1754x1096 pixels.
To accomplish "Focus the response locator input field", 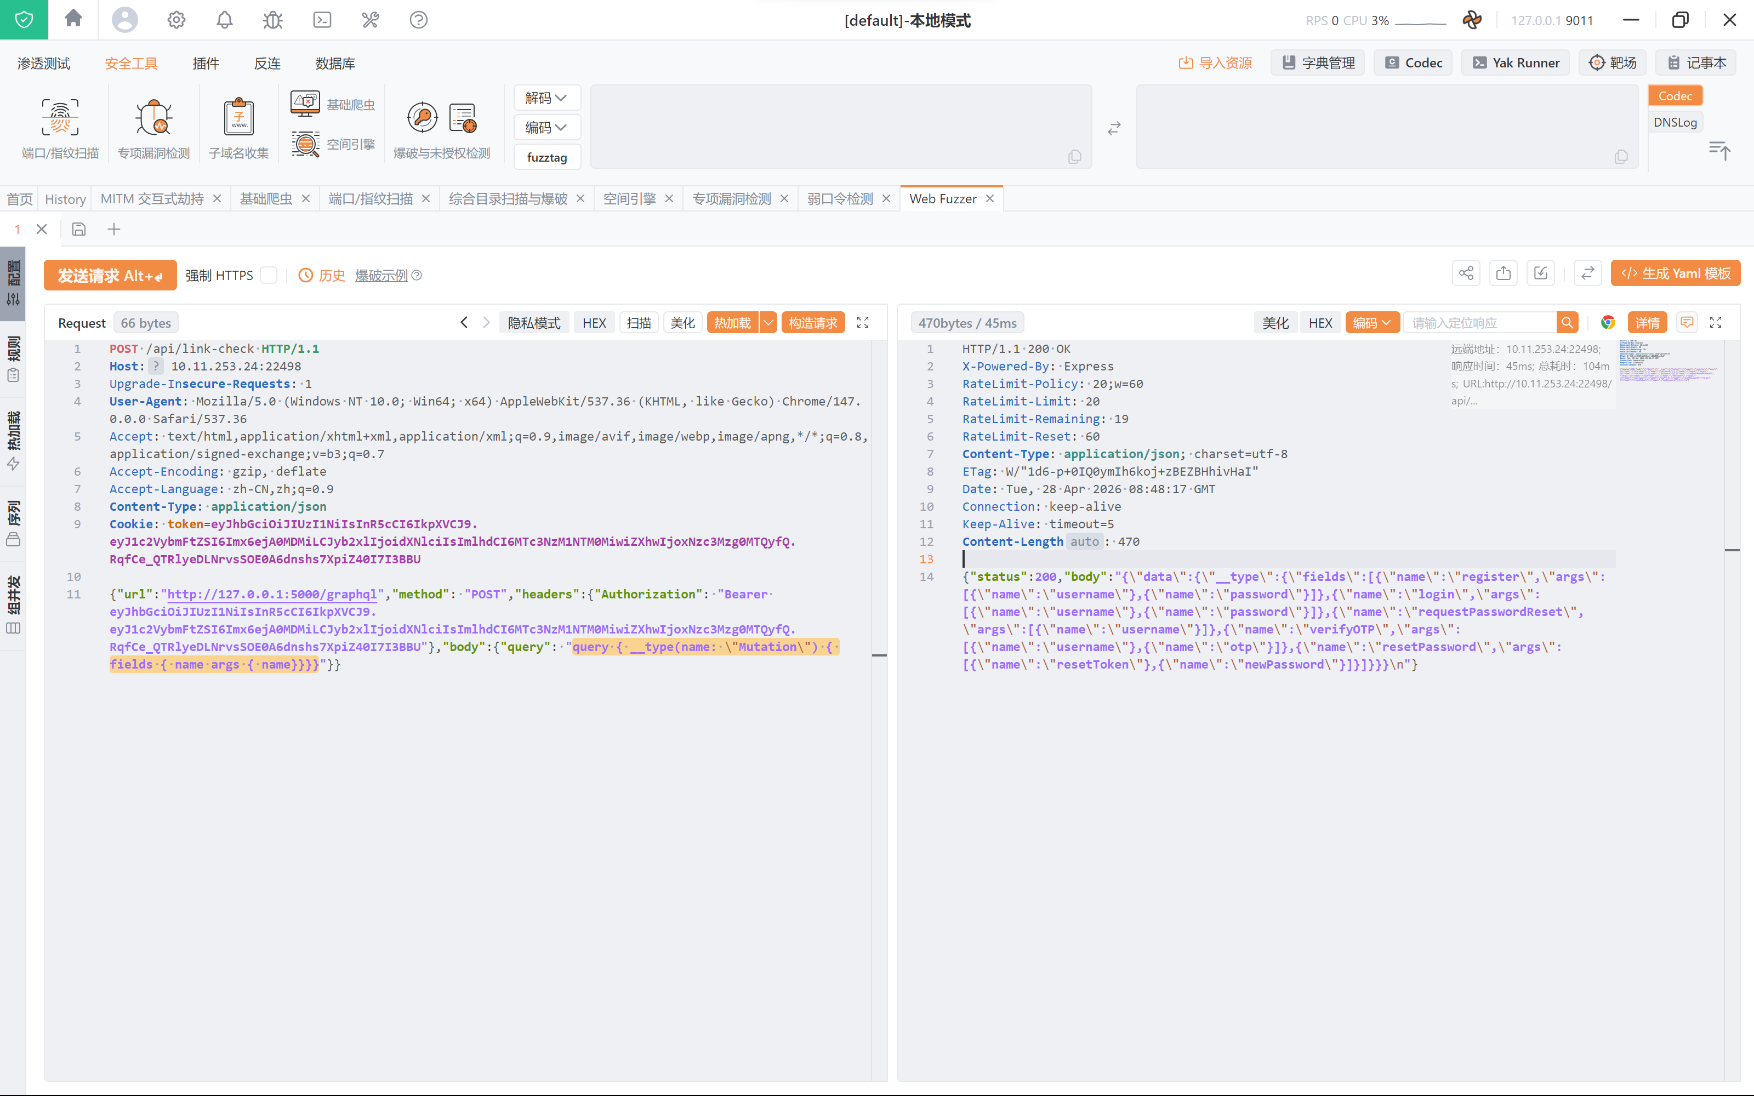I will point(1480,323).
